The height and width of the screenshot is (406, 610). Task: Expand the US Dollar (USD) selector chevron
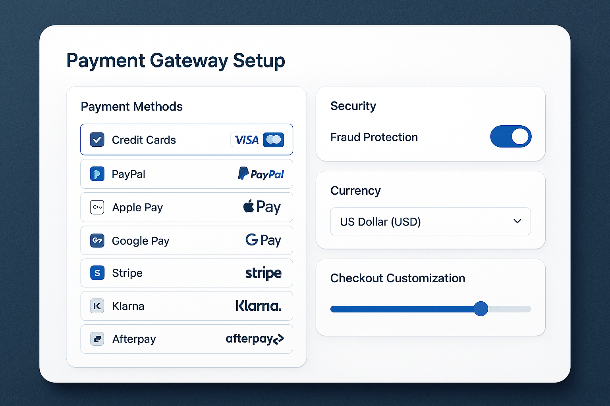click(517, 221)
